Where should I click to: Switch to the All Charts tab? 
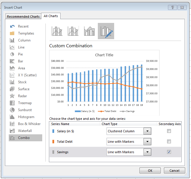51,16
